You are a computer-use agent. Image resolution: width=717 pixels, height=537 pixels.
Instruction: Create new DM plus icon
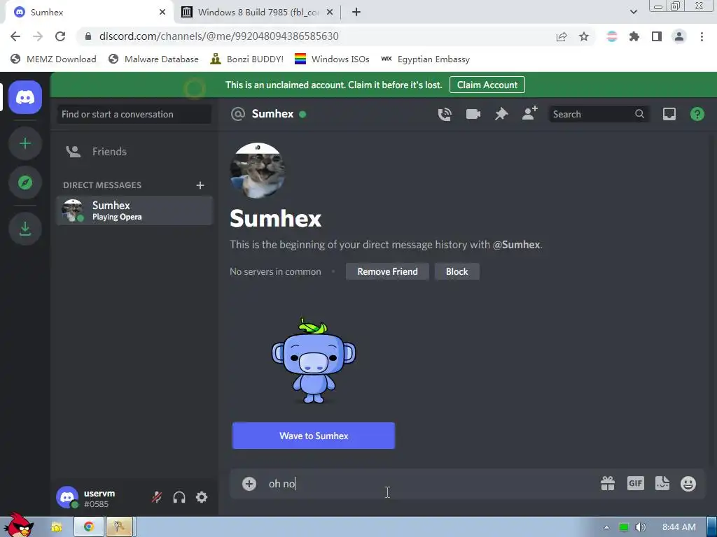click(x=200, y=185)
